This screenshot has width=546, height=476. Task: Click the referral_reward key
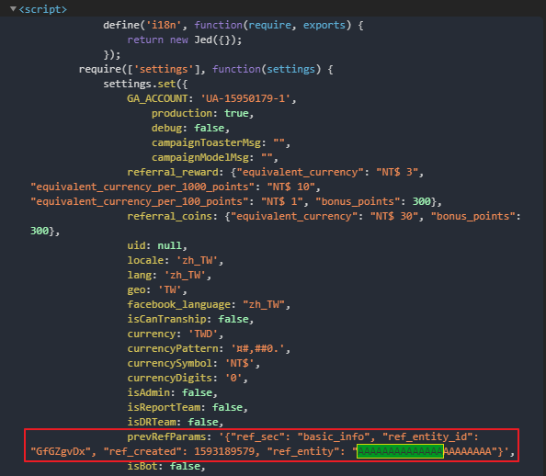click(x=173, y=172)
